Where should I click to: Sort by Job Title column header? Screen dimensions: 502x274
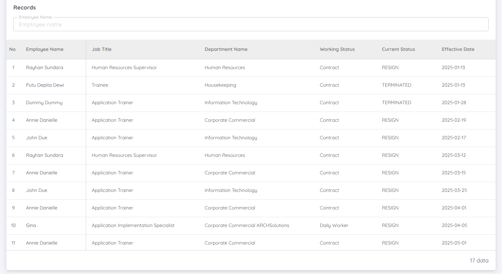tap(102, 49)
